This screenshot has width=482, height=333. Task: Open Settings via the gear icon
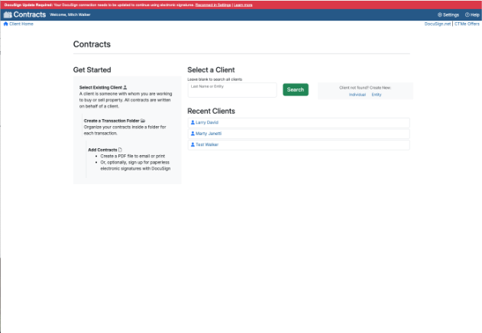pos(440,15)
